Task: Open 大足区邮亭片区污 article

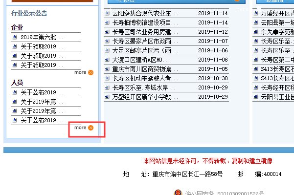Action: pos(145,50)
